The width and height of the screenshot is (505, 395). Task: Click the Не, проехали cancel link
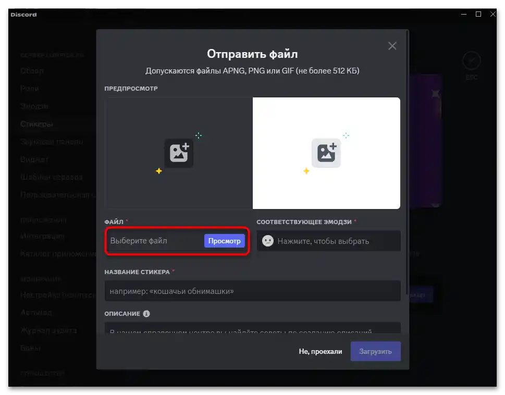pos(320,352)
